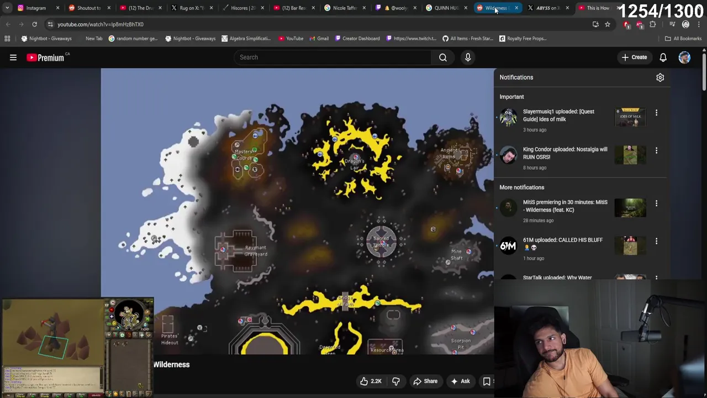Viewport: 707px width, 398px height.
Task: Open options for 61M notification
Action: tap(656, 241)
